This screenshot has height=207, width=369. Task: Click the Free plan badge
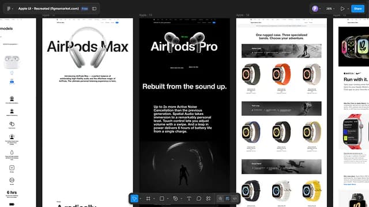coord(85,9)
